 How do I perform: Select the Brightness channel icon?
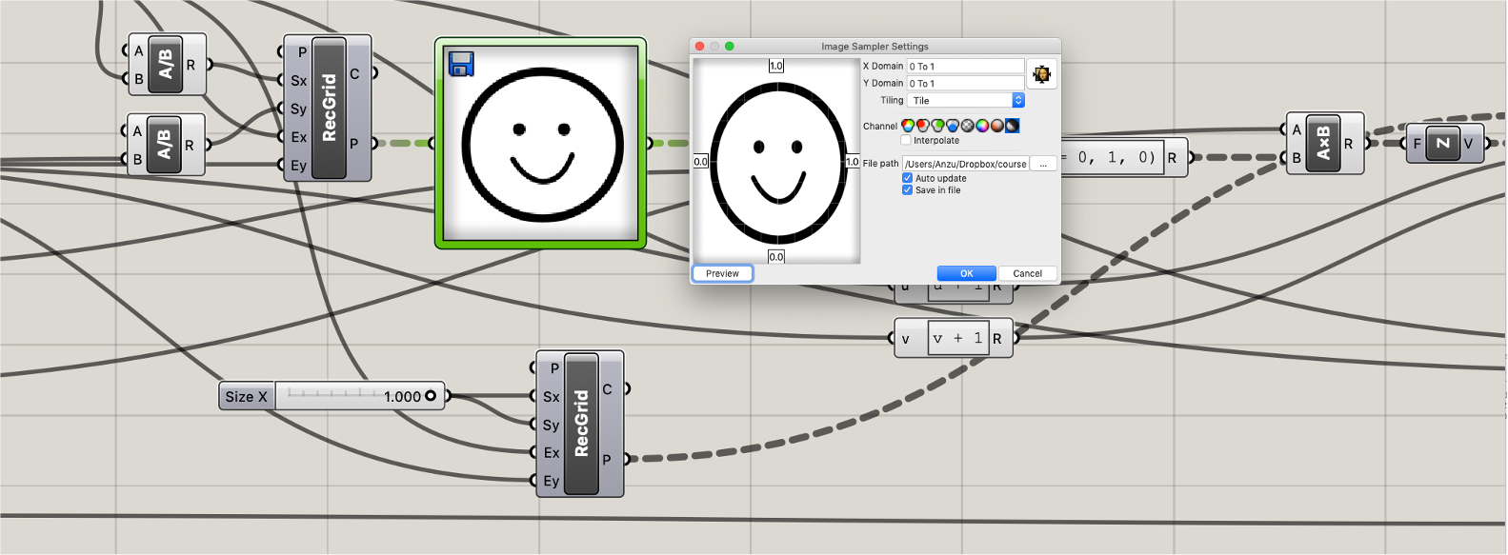click(1012, 126)
